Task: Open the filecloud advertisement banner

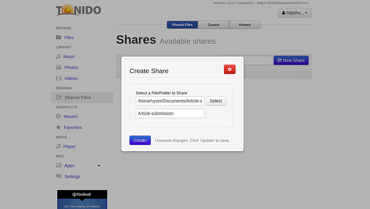Action: pos(82,199)
